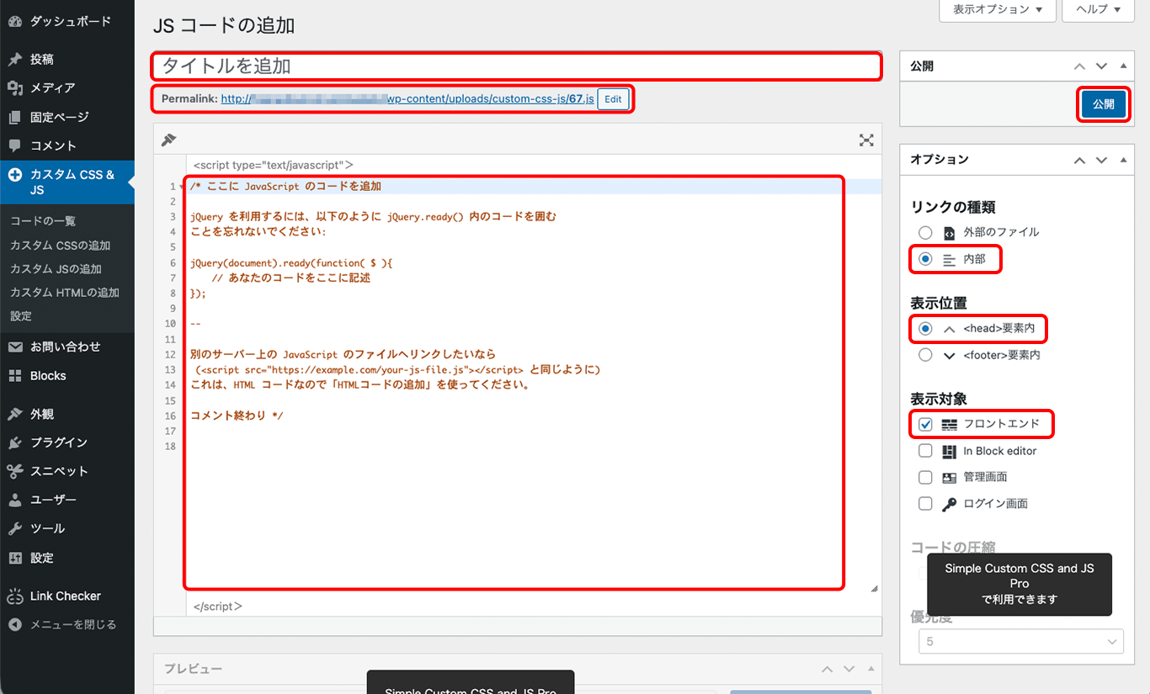
Task: Enable the 管理画面 checkbox
Action: tap(925, 477)
